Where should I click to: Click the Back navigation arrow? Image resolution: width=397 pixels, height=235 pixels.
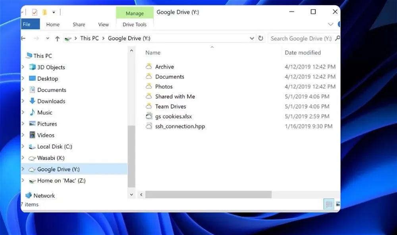click(x=23, y=38)
